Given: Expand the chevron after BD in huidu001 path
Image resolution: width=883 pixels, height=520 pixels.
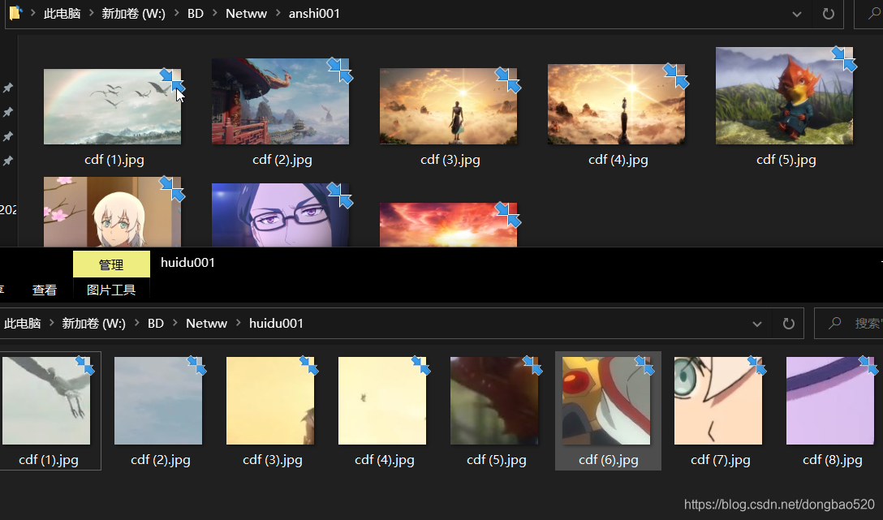Looking at the screenshot, I should [x=174, y=323].
